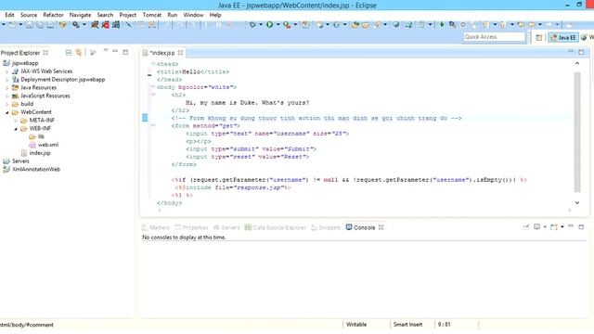Open the Source menu

pyautogui.click(x=29, y=15)
